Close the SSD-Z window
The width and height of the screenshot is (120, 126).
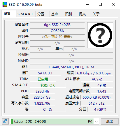pyautogui.click(x=113, y=4)
